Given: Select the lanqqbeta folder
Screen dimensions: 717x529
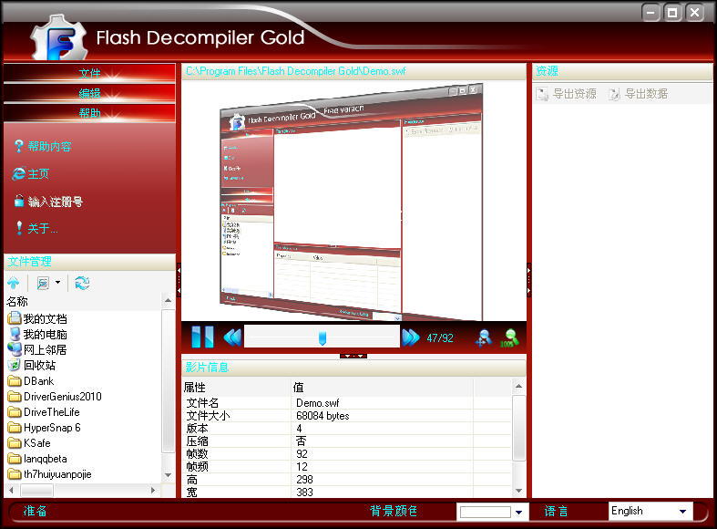Looking at the screenshot, I should (x=37, y=459).
